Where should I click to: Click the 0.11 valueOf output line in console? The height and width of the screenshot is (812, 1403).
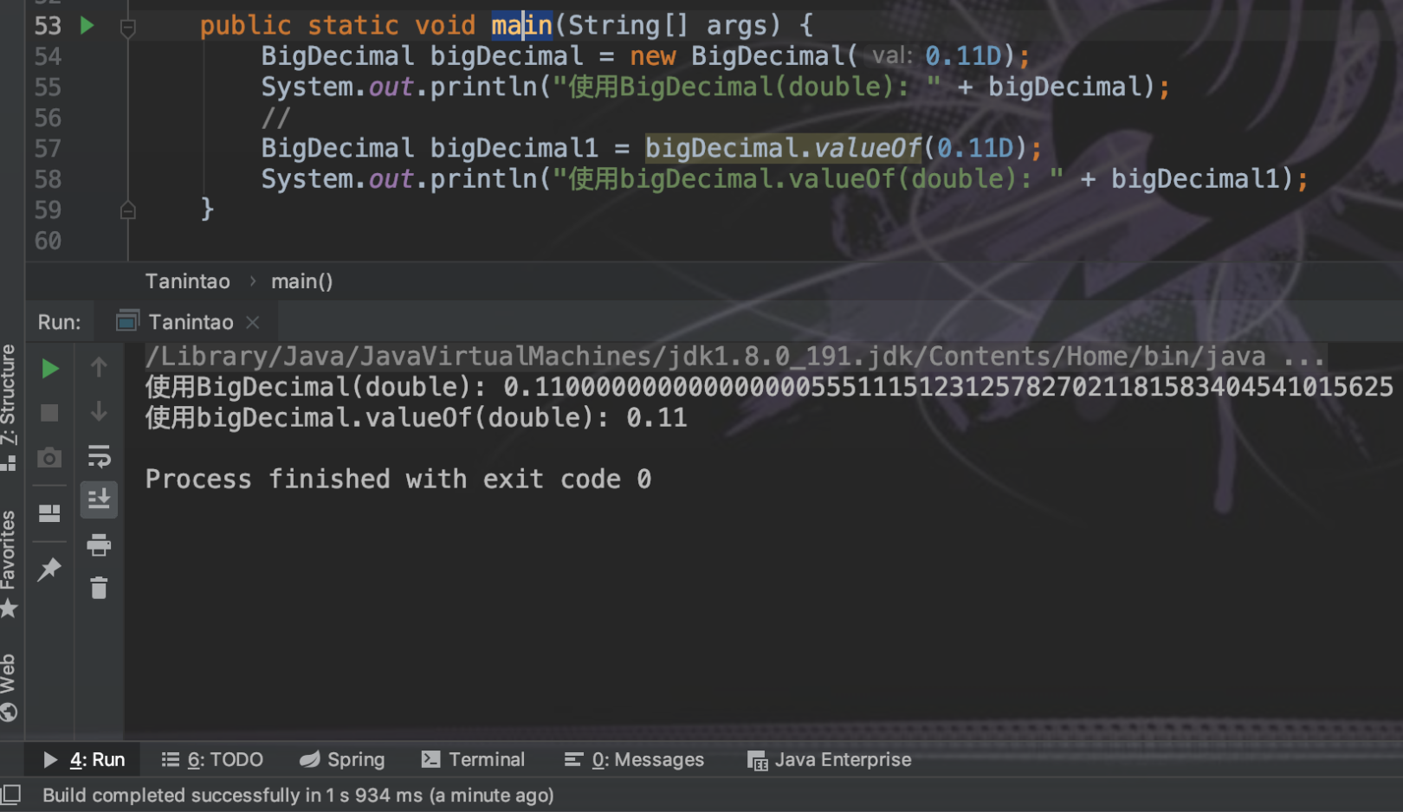(416, 418)
